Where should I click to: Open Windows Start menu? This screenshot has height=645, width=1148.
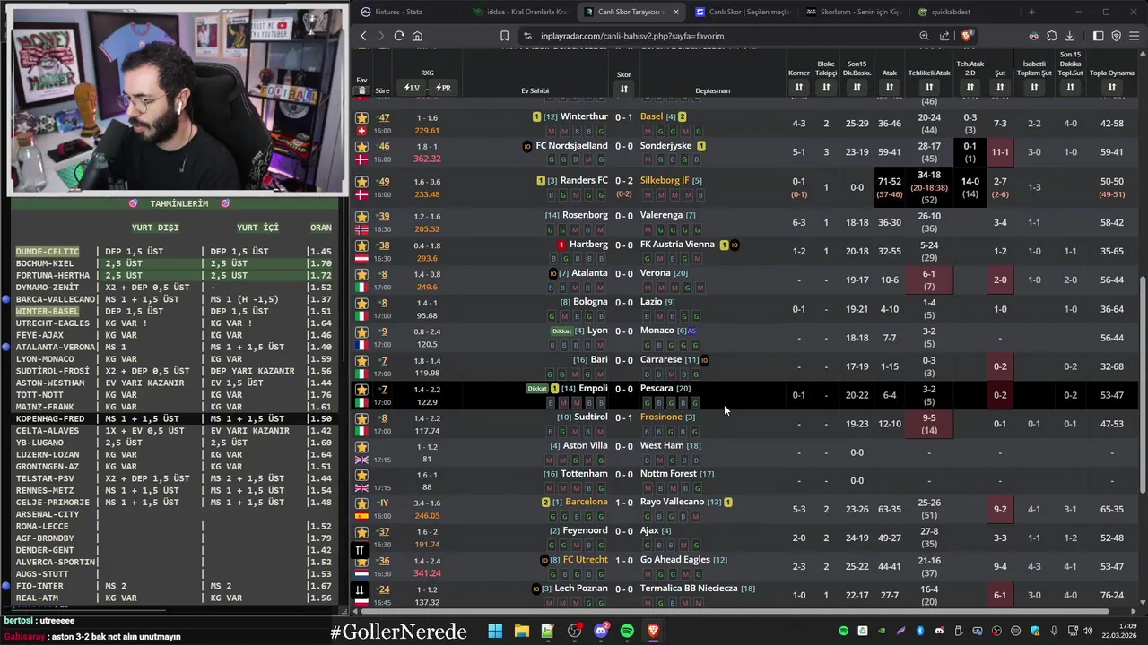pyautogui.click(x=495, y=631)
